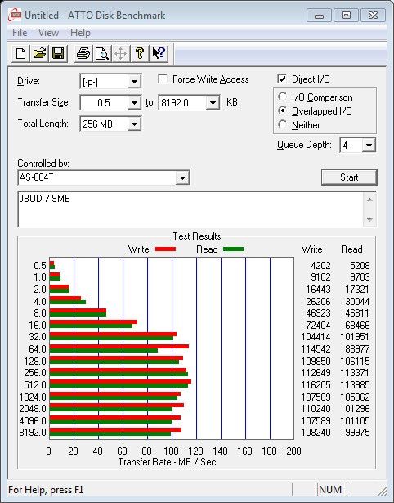Image resolution: width=394 pixels, height=503 pixels.
Task: Open the Controlled by AS-604T dropdown
Action: [x=182, y=177]
